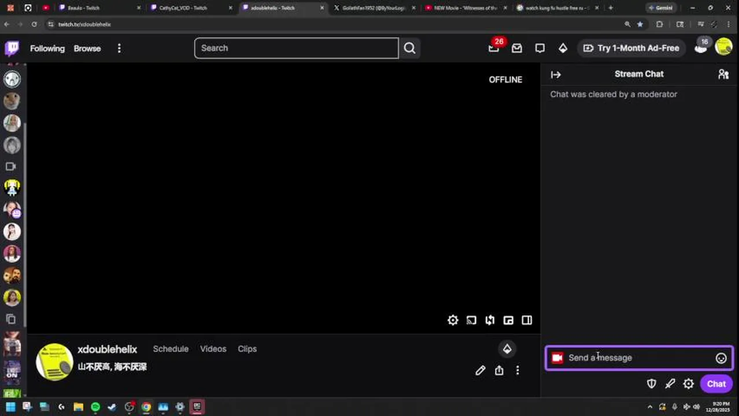Image resolution: width=739 pixels, height=416 pixels.
Task: Click the Share channel icon
Action: [499, 370]
